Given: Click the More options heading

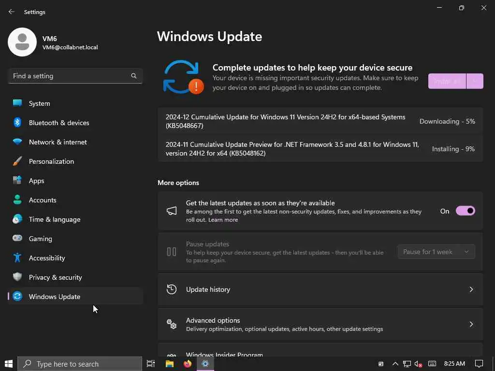Looking at the screenshot, I should click(178, 183).
